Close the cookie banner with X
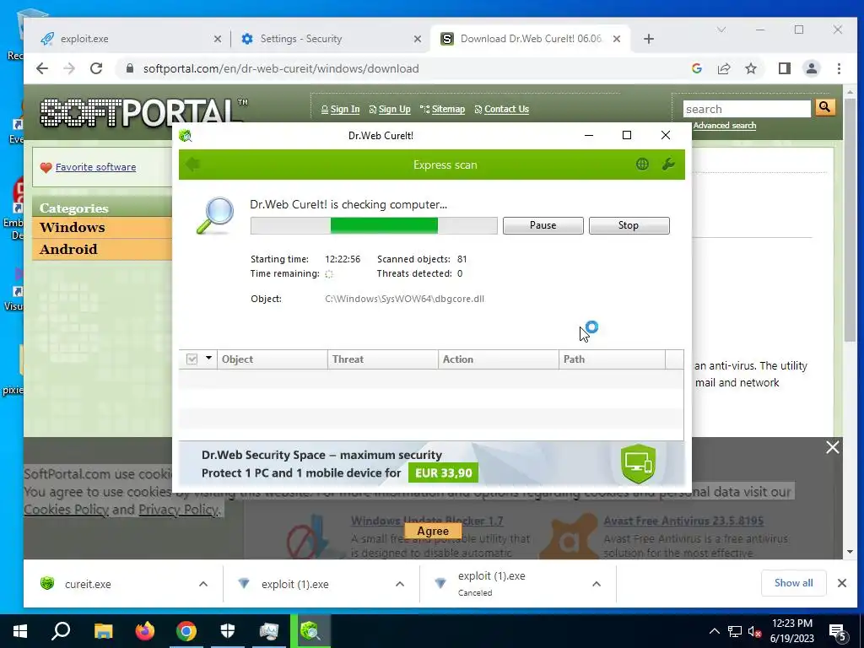The height and width of the screenshot is (648, 864). 833,447
